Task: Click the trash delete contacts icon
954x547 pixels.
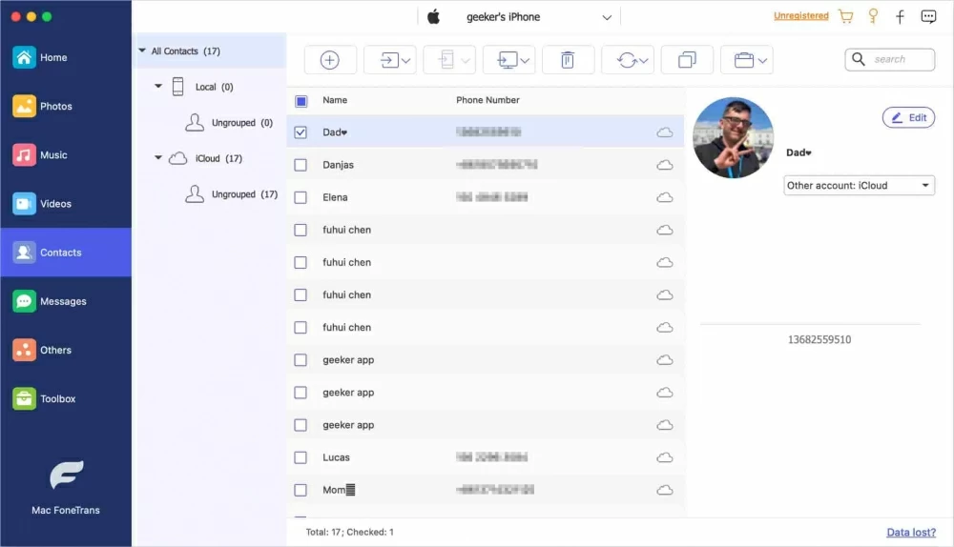Action: pyautogui.click(x=568, y=60)
